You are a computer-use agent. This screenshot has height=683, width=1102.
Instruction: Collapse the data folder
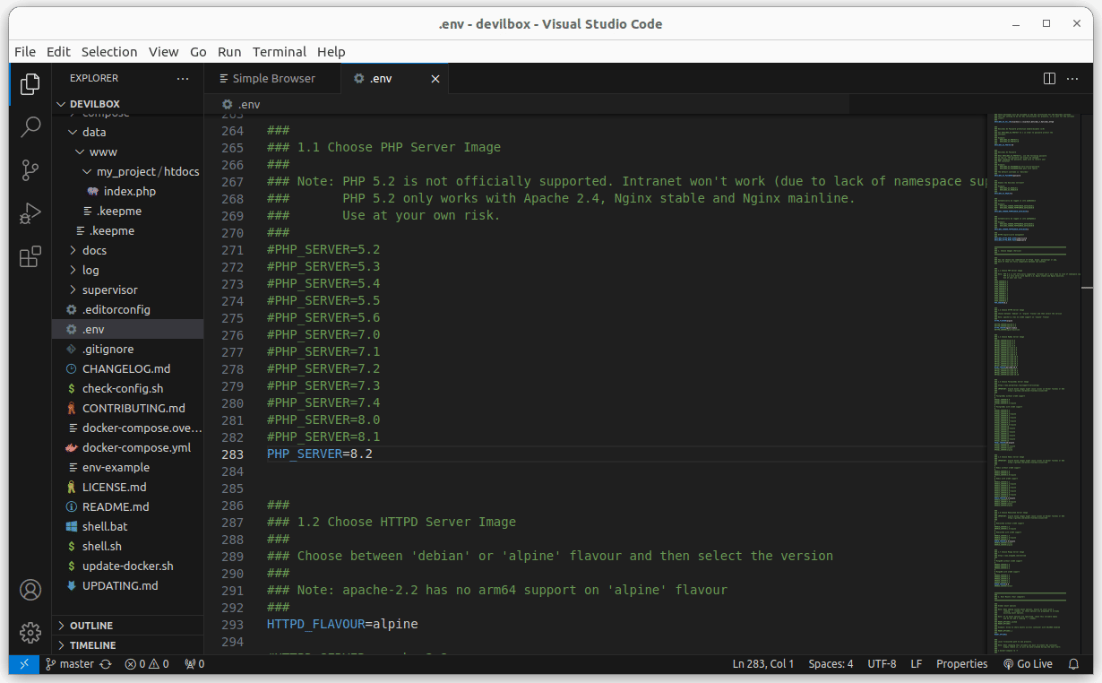click(93, 132)
